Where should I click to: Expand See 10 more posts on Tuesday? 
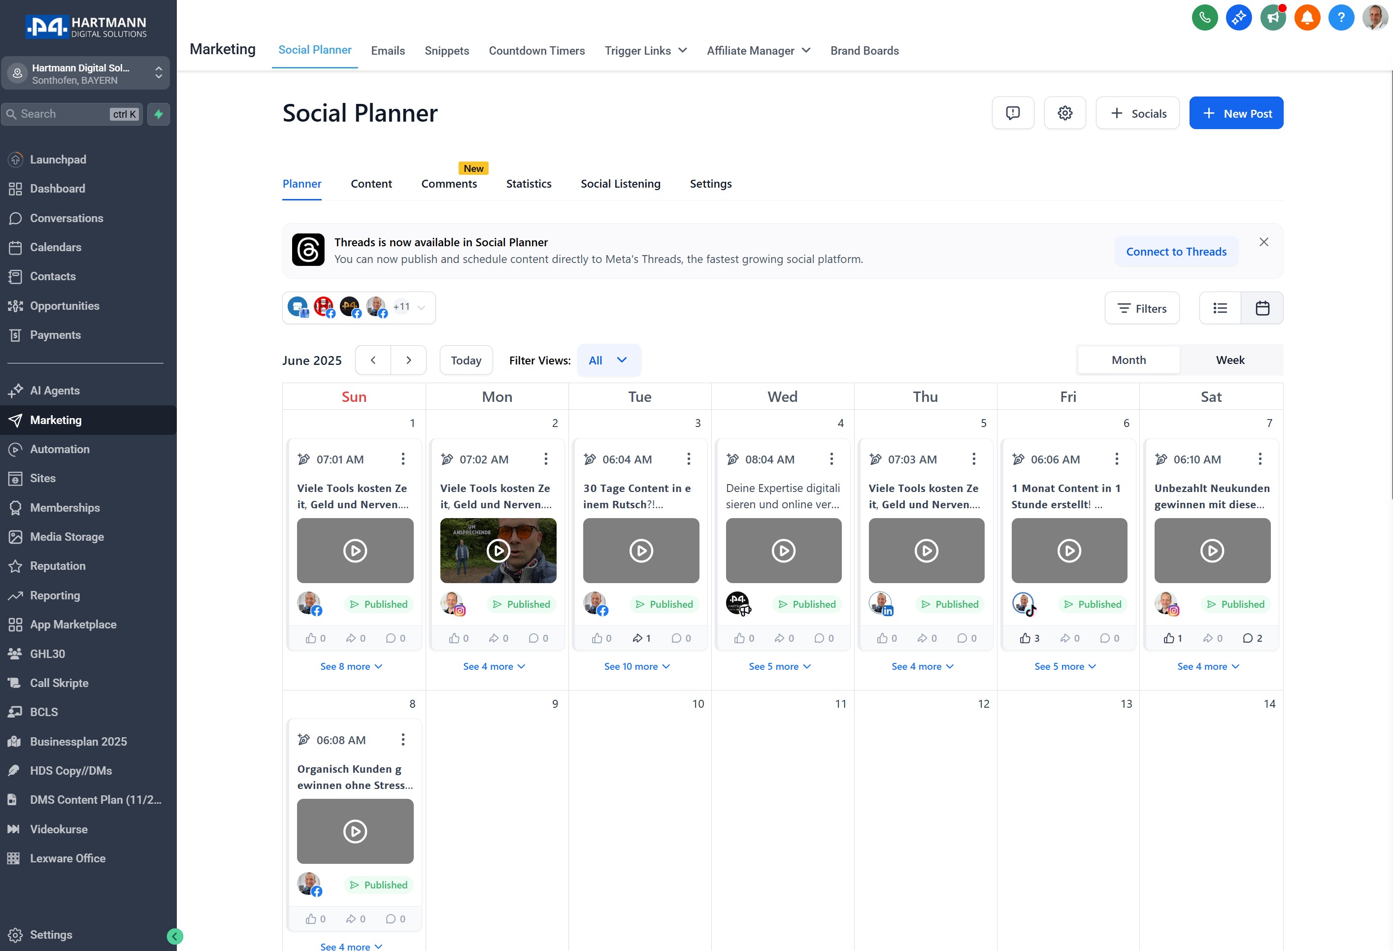coord(636,666)
